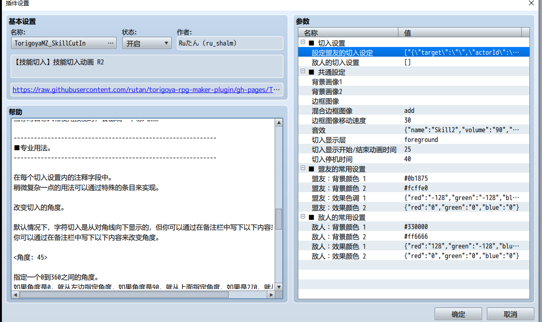Click the author field Ruたん (ru_shalm)
Image resolution: width=542 pixels, height=322 pixels.
point(230,43)
